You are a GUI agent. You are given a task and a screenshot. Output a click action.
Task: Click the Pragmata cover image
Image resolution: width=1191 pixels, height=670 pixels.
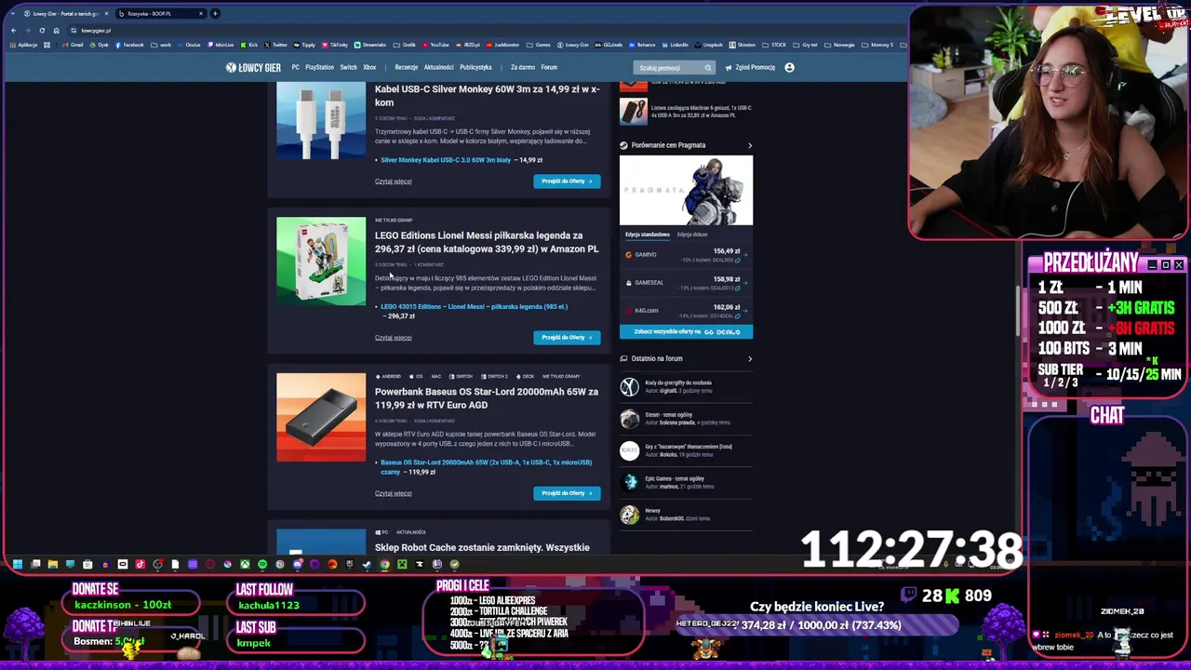[x=686, y=191]
